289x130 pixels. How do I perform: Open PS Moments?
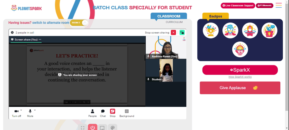tap(264, 5)
